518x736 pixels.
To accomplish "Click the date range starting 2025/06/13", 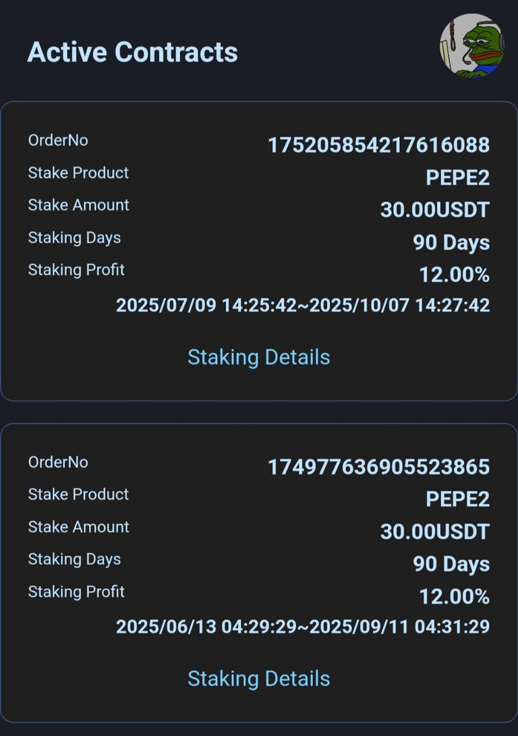I will (x=303, y=627).
